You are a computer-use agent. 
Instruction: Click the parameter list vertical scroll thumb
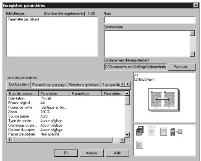coord(127,100)
